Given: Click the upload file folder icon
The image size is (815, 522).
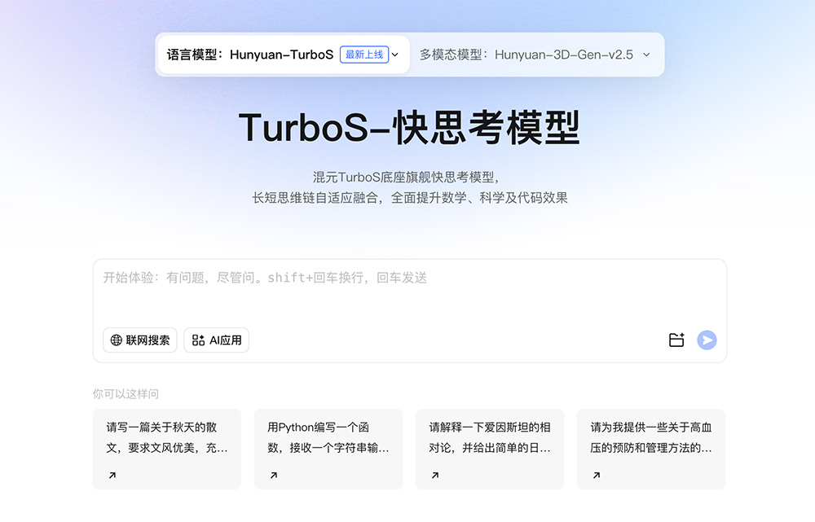Looking at the screenshot, I should click(x=676, y=340).
